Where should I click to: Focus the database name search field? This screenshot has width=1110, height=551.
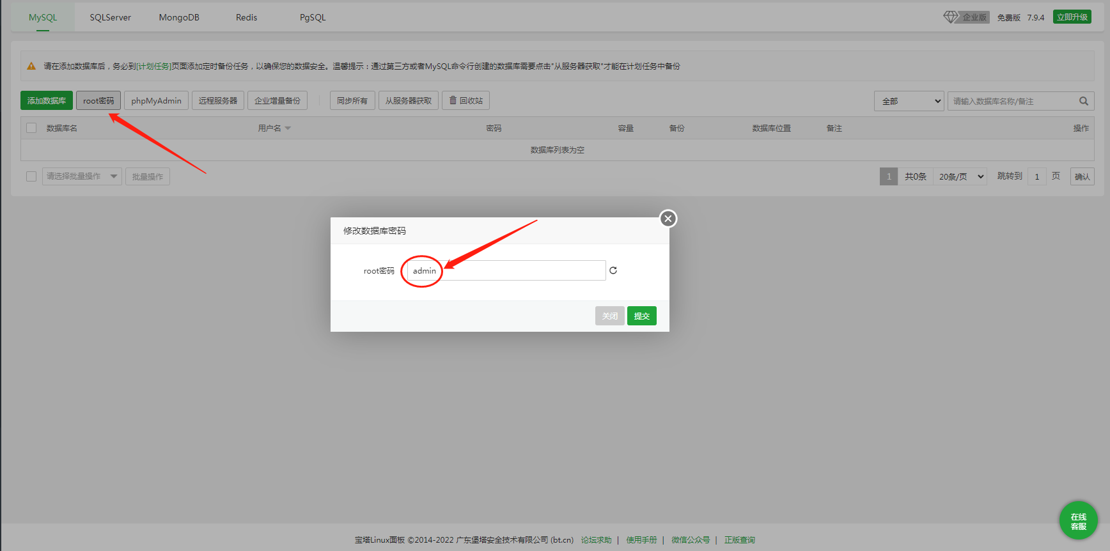click(1021, 101)
